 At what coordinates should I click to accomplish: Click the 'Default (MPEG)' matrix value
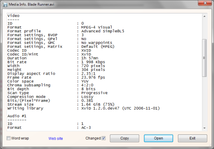98,47
